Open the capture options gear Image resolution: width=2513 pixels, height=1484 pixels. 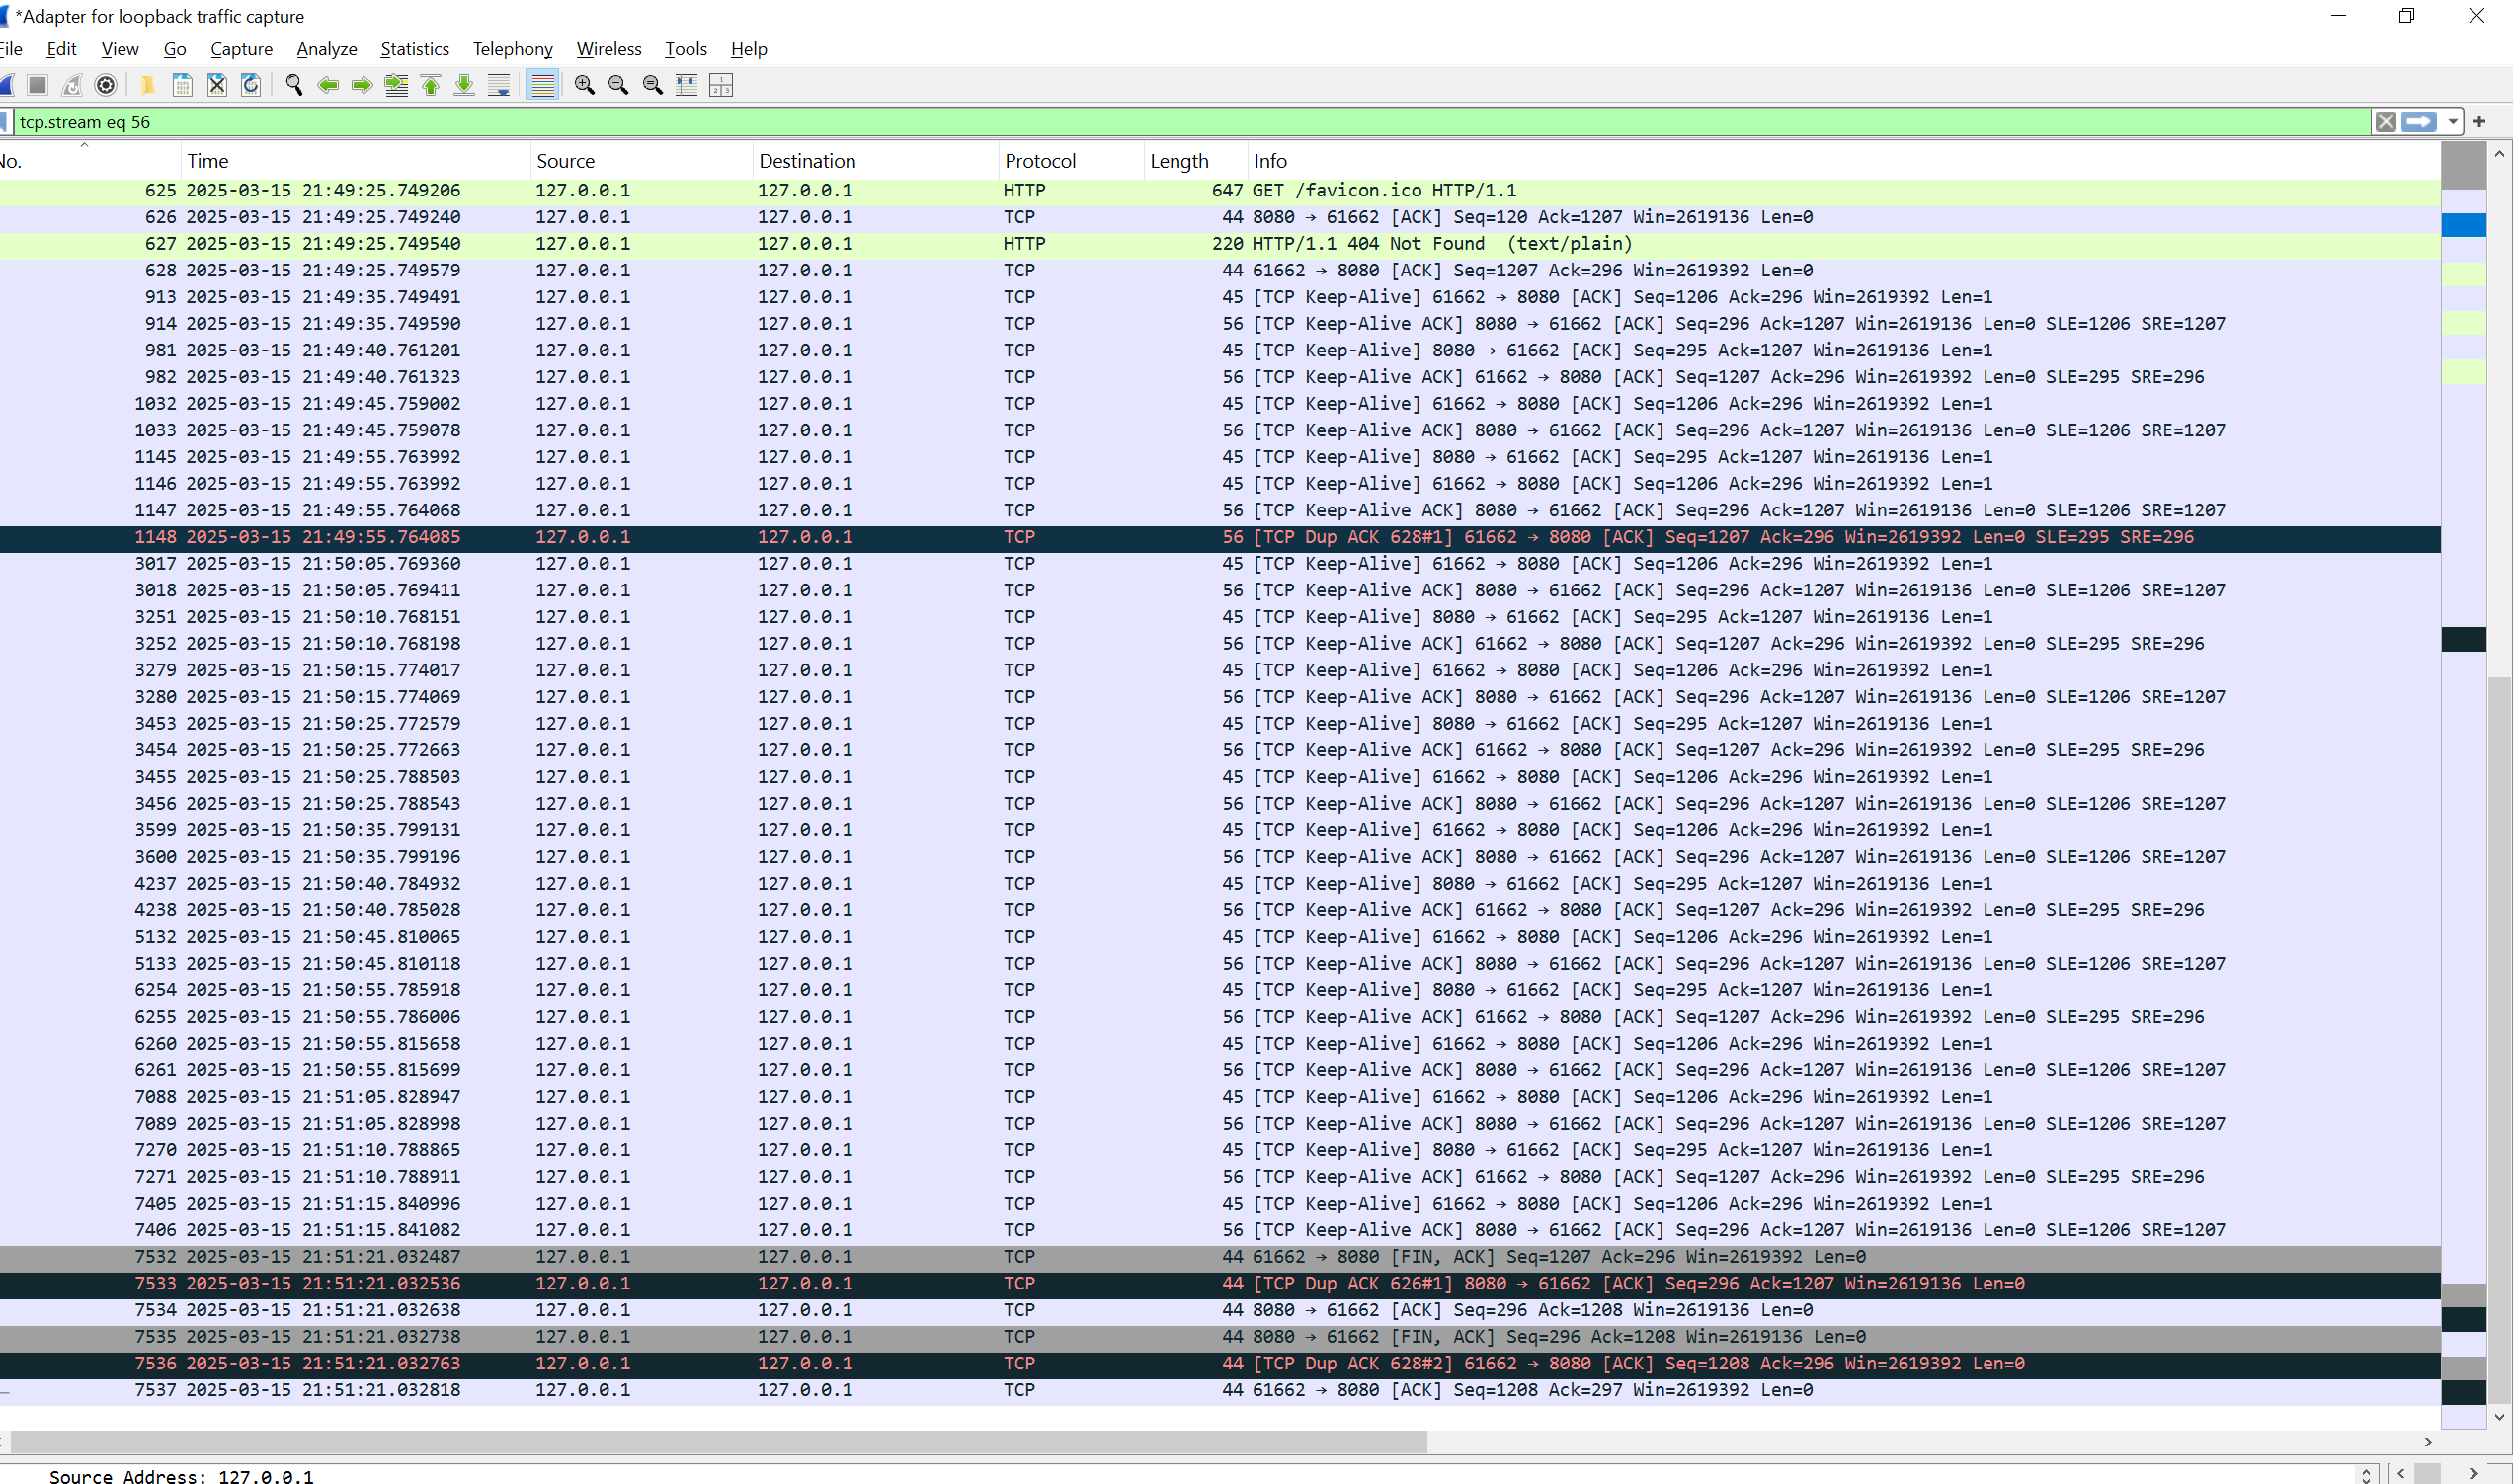click(x=106, y=85)
